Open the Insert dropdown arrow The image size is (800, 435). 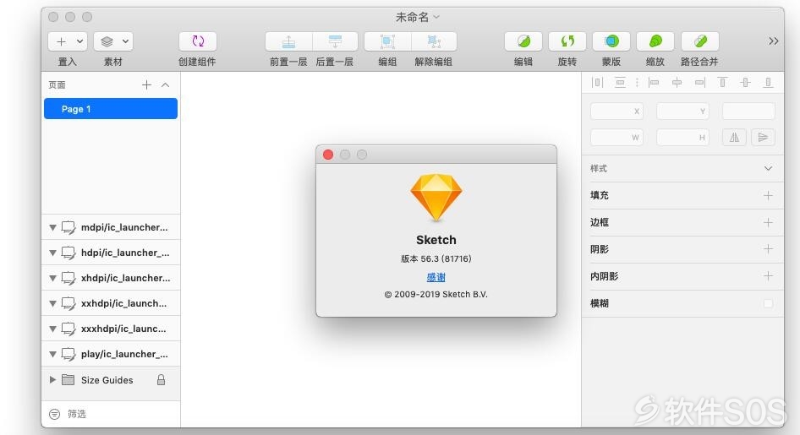pyautogui.click(x=79, y=41)
